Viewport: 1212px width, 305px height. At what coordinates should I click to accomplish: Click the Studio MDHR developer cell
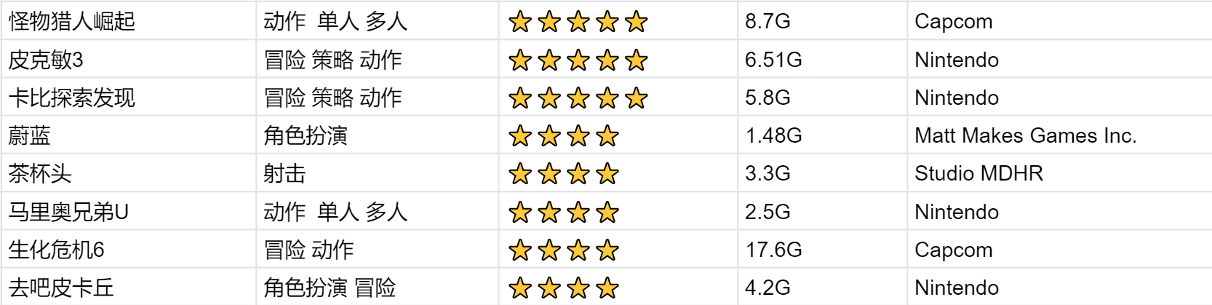[x=978, y=173]
